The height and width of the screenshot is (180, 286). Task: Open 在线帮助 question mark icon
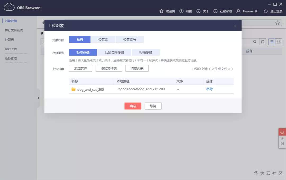(x=215, y=11)
